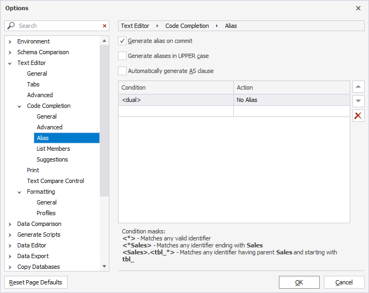Expand the Data Comparison node
The width and height of the screenshot is (369, 293).
click(x=10, y=224)
